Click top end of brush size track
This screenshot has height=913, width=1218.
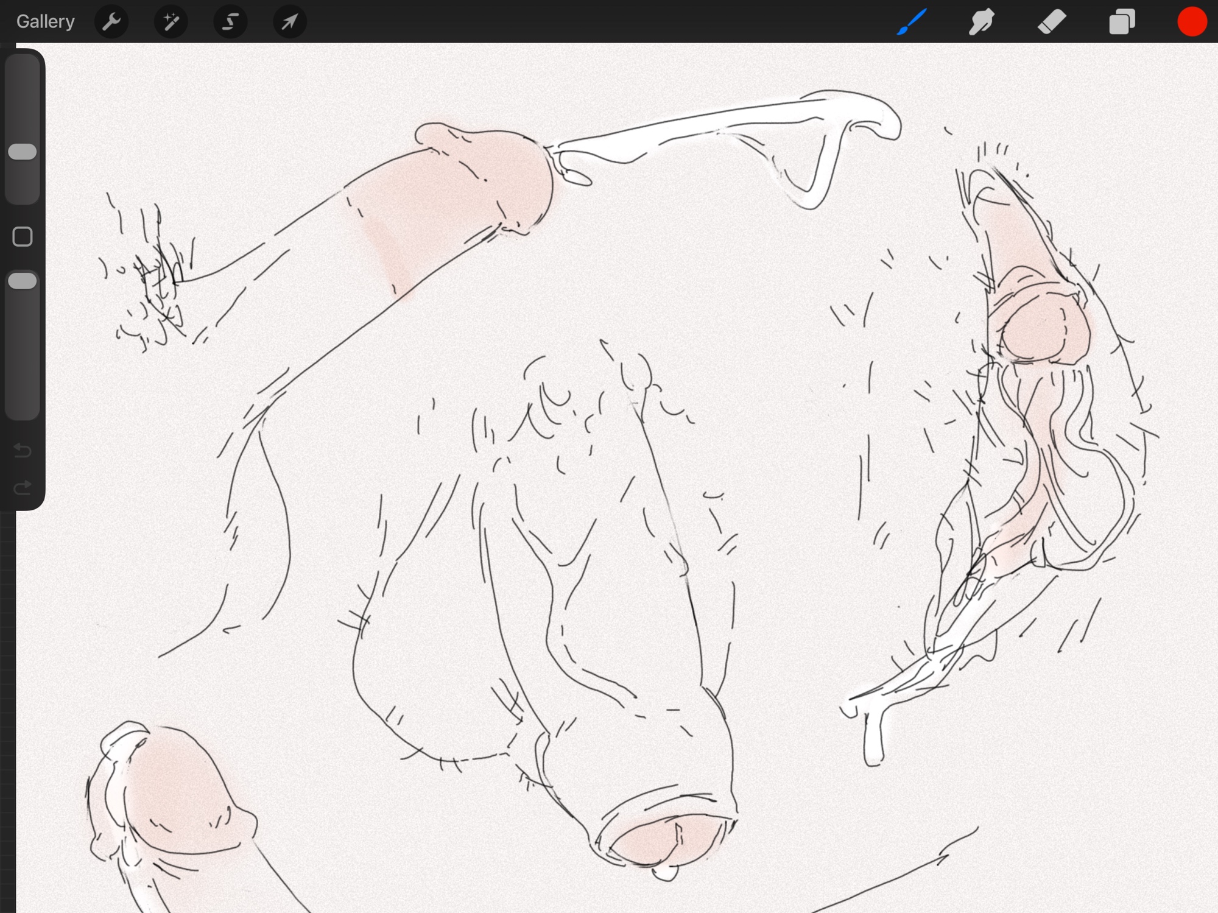coord(23,62)
